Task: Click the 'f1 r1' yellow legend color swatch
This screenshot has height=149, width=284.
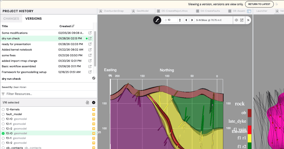Action: pyautogui.click(x=249, y=138)
